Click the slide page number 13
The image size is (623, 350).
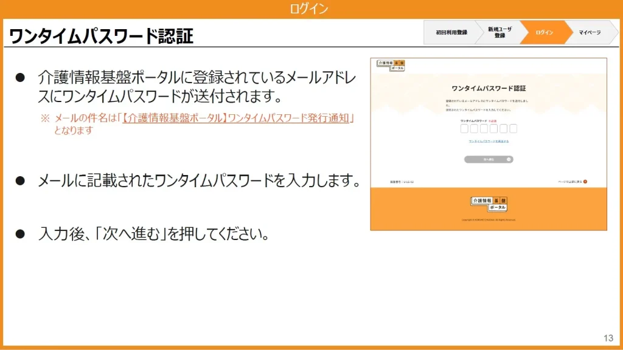(608, 338)
